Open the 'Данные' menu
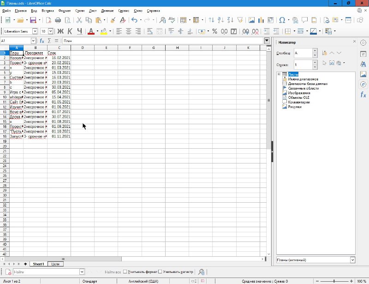The width and height of the screenshot is (369, 284). click(x=107, y=10)
